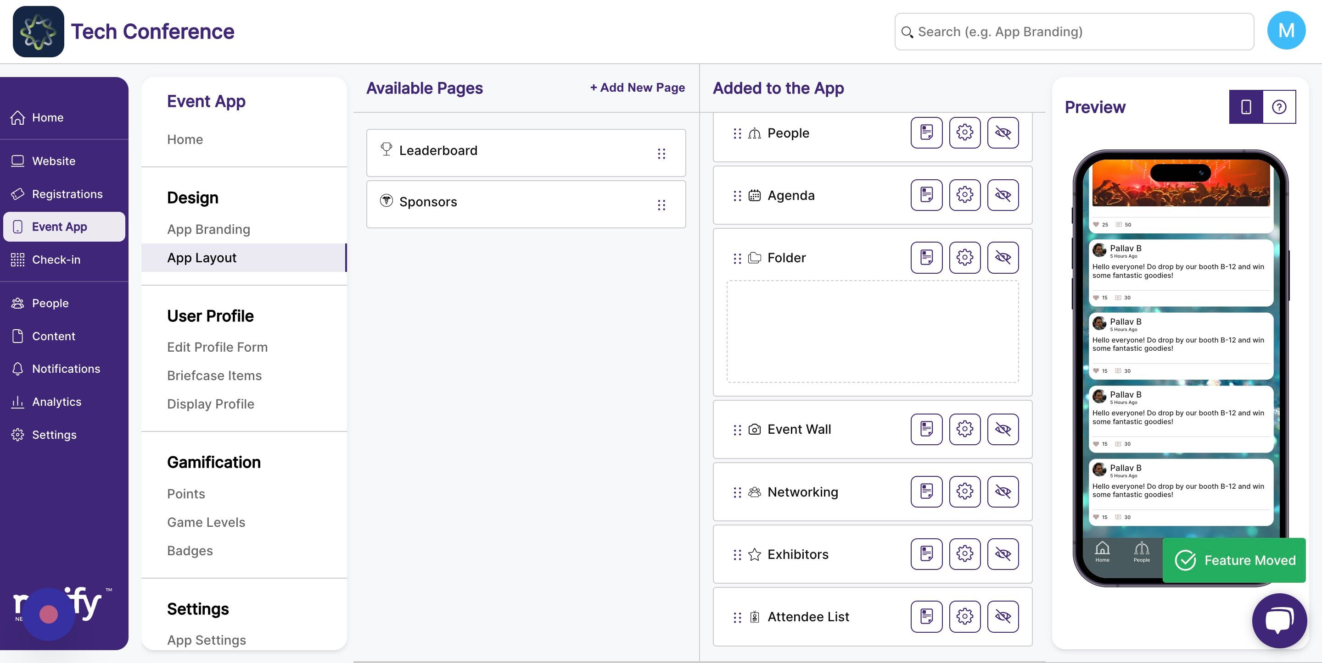Image resolution: width=1322 pixels, height=663 pixels.
Task: Click the search input field
Action: (1074, 31)
